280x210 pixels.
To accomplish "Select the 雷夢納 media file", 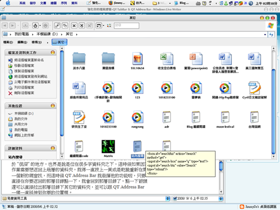I will click(196, 90).
